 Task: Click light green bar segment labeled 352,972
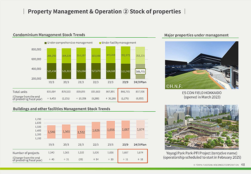coord(125,55)
